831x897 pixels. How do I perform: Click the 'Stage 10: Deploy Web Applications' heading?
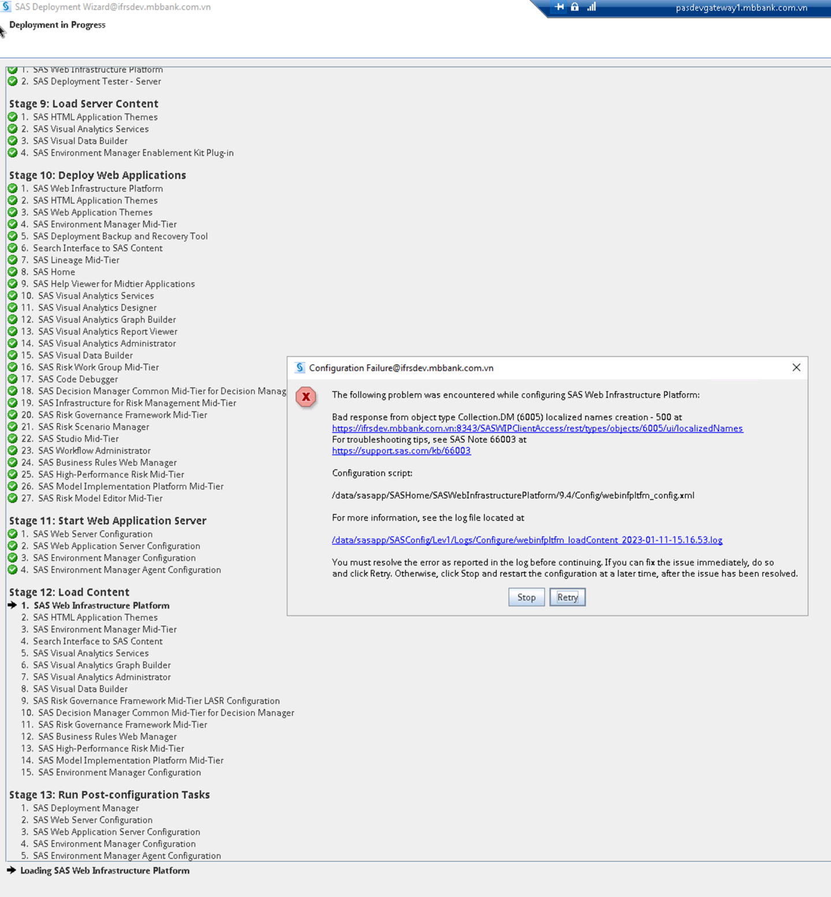point(98,175)
